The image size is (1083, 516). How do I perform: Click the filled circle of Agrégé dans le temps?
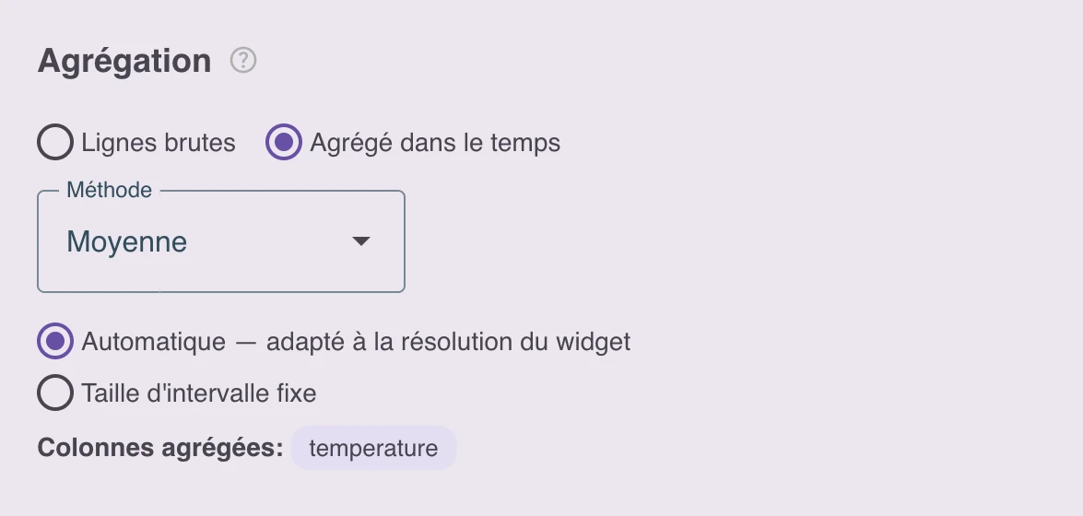(x=284, y=142)
